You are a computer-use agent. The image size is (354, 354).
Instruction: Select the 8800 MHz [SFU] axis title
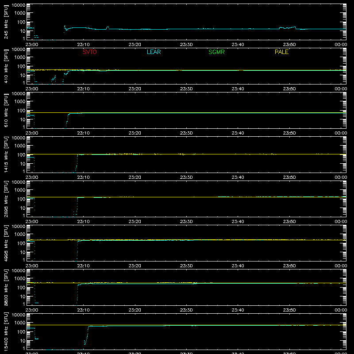(x=6, y=287)
